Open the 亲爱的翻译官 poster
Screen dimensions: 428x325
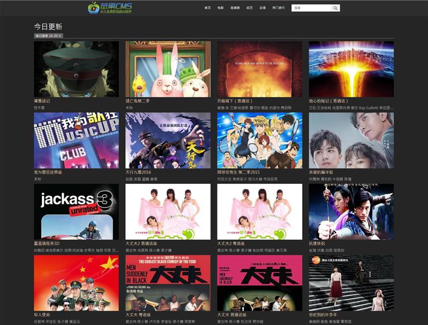(351, 140)
